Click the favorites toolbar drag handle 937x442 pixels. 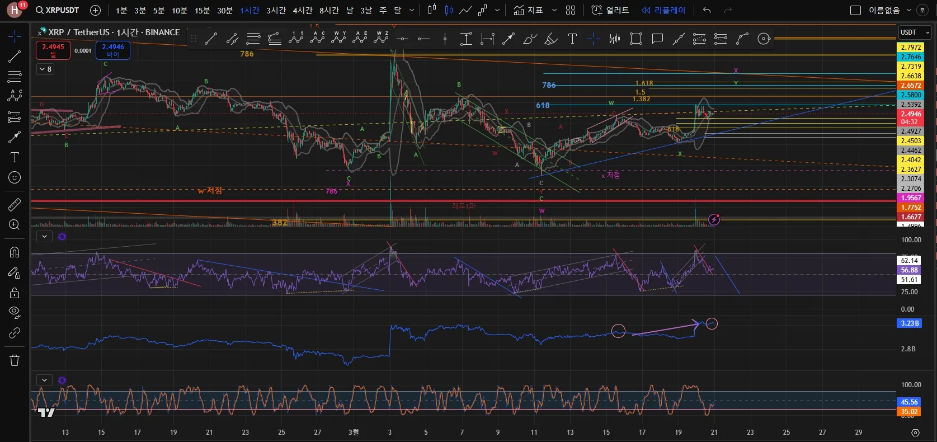194,39
